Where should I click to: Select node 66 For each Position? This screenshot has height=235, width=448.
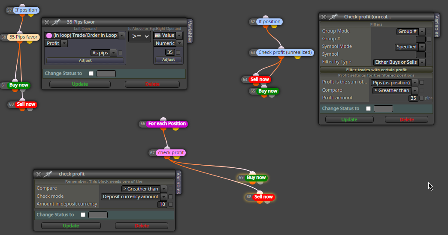[167, 124]
